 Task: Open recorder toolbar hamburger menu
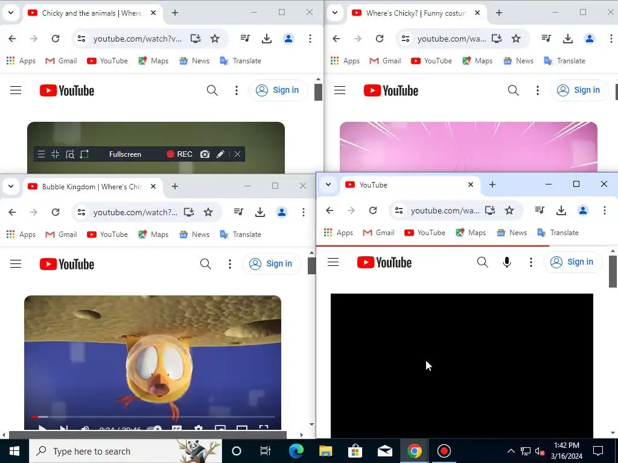click(41, 154)
